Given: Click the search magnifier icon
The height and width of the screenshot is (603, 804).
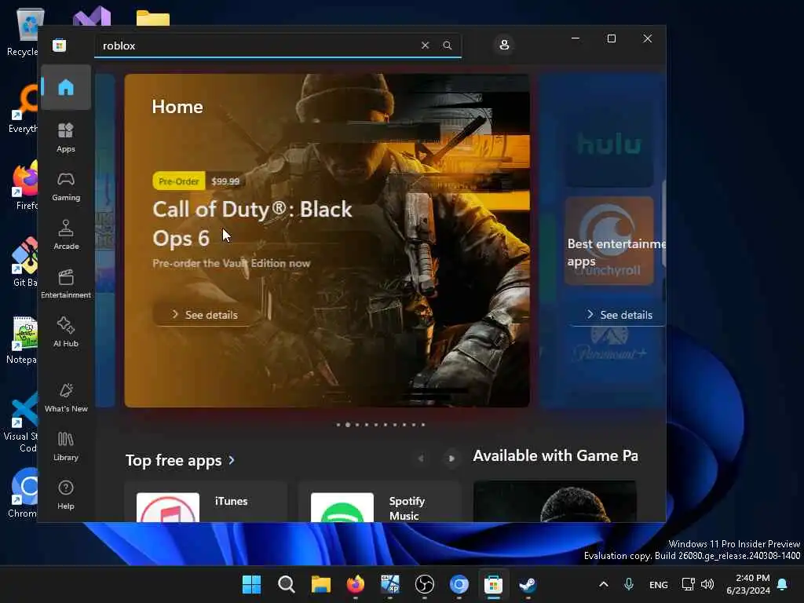Looking at the screenshot, I should tap(447, 45).
